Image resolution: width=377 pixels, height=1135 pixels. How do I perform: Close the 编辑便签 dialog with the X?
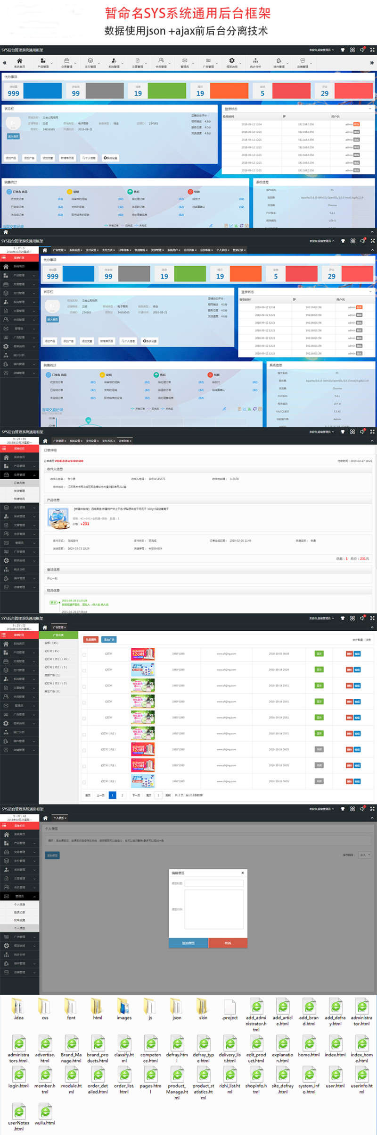coord(243,873)
